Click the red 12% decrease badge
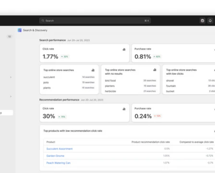The image size is (215, 173). [x=157, y=116]
